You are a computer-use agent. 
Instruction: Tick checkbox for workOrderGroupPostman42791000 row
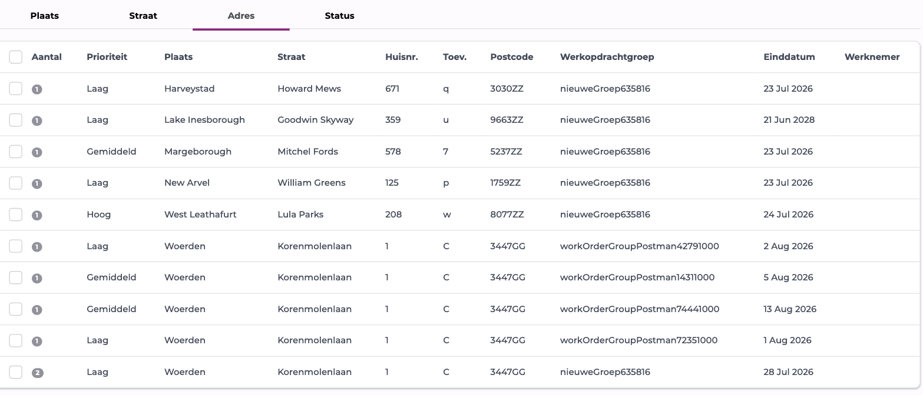16,246
